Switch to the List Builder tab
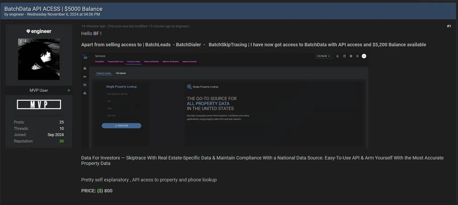Screen dimensions: 458x205 [99, 62]
